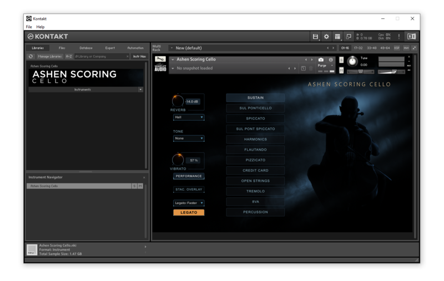
Task: Mute the Ashen Scoring Cello instrument
Action: click(341, 70)
